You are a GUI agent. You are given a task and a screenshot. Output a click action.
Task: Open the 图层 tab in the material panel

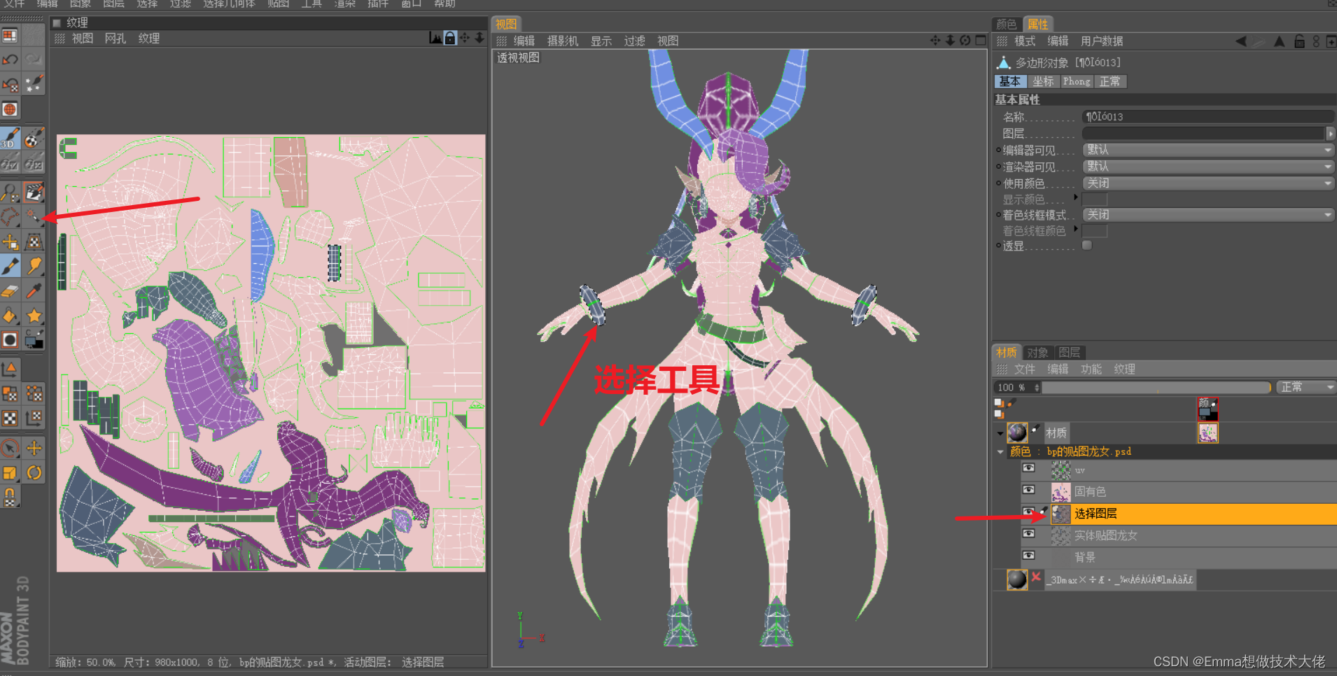pyautogui.click(x=1069, y=353)
